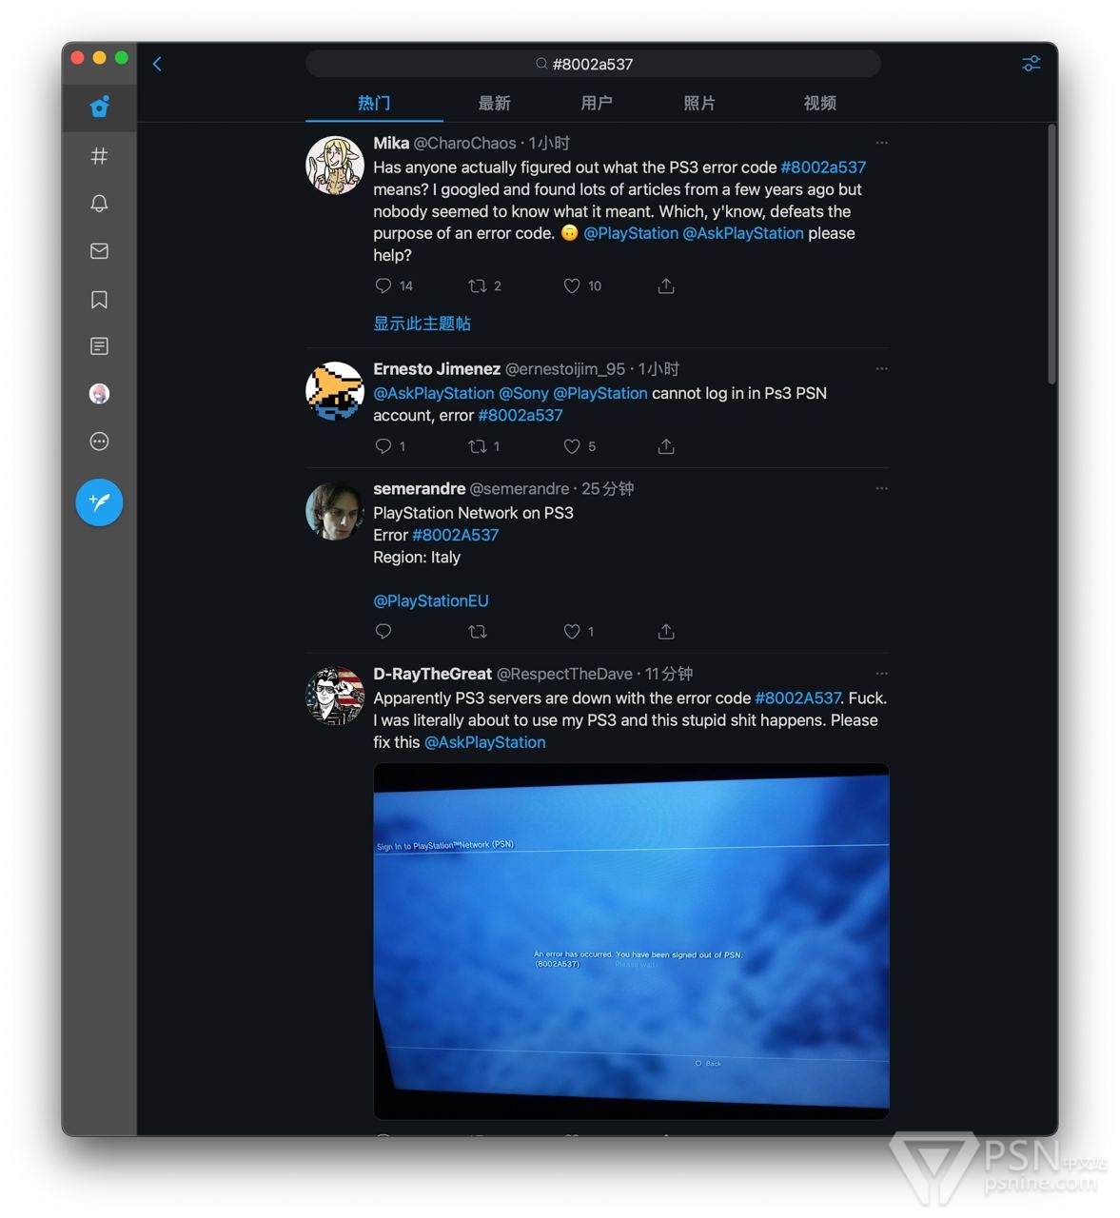Open Notifications bell in sidebar
The width and height of the screenshot is (1120, 1218).
coord(99,203)
